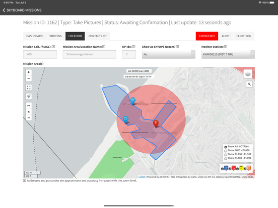Open the Contact List tab

98,36
